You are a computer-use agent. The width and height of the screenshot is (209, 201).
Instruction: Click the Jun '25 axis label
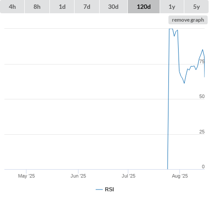pyautogui.click(x=78, y=176)
